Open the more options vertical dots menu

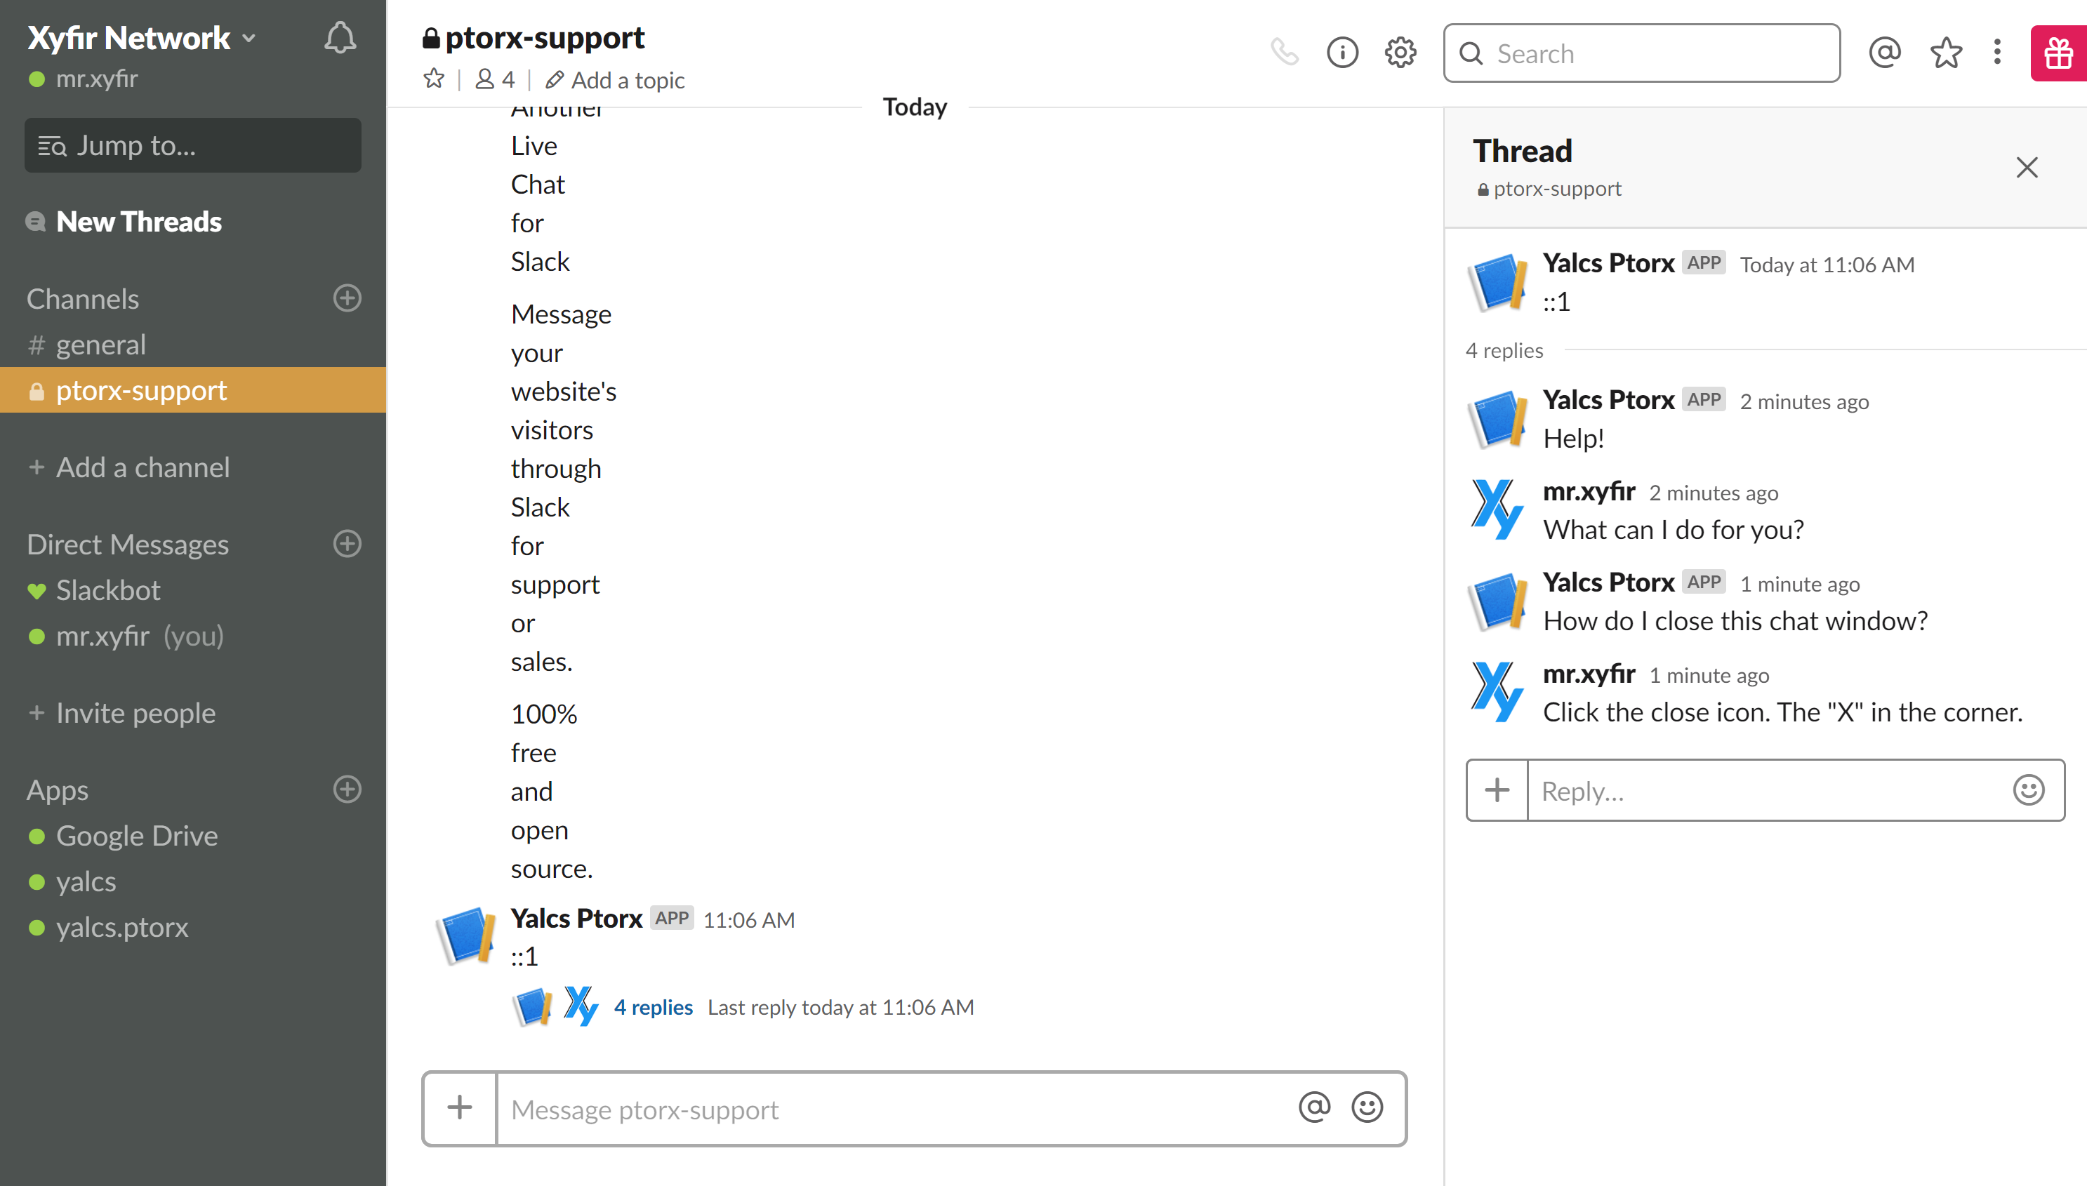[1996, 53]
